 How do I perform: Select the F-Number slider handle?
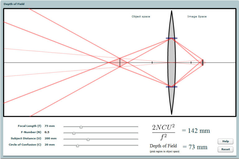click(74, 133)
